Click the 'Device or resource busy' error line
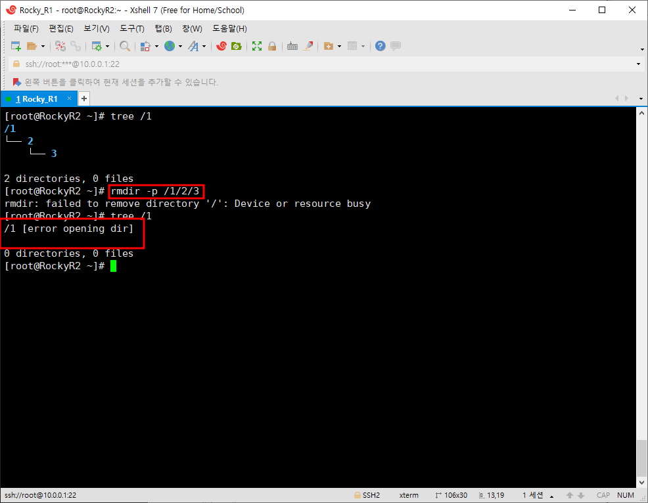The height and width of the screenshot is (503, 648). click(x=187, y=204)
